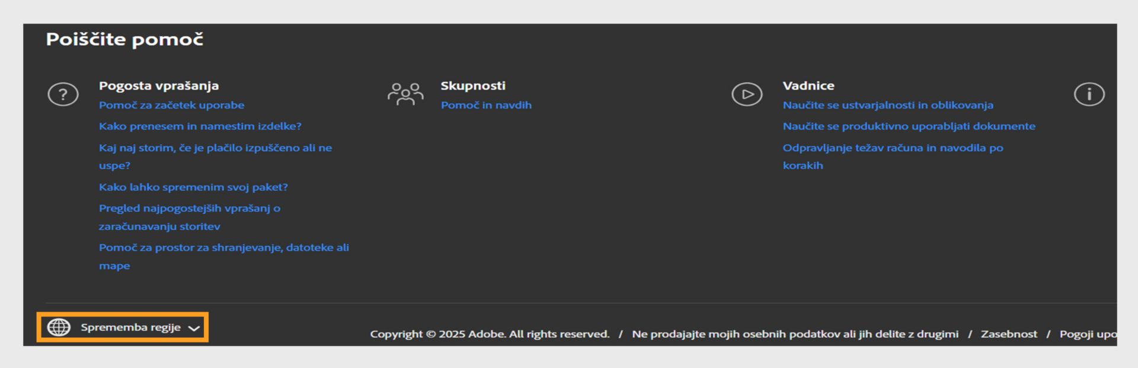The width and height of the screenshot is (1138, 368).
Task: Click the question mark FAQ icon
Action: (63, 94)
